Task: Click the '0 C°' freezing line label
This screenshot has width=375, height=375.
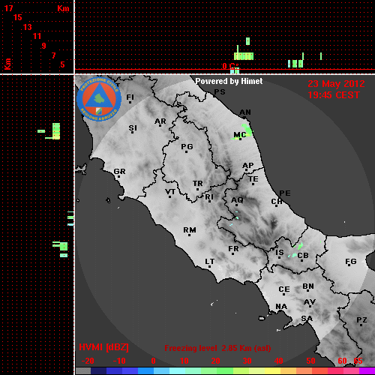Action: [x=230, y=66]
